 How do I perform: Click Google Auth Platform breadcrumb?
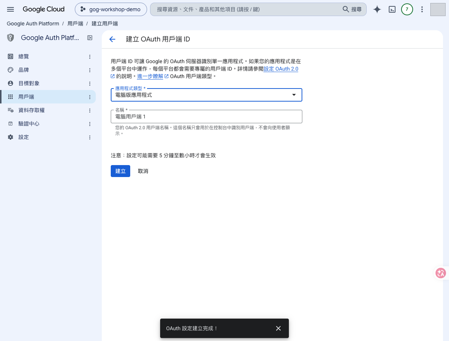coord(33,24)
